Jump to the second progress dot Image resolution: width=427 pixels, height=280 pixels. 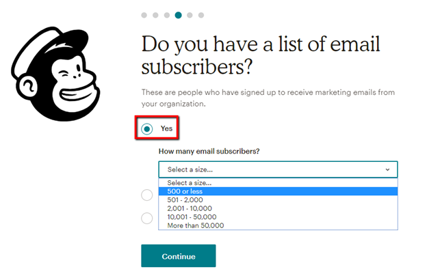[155, 14]
